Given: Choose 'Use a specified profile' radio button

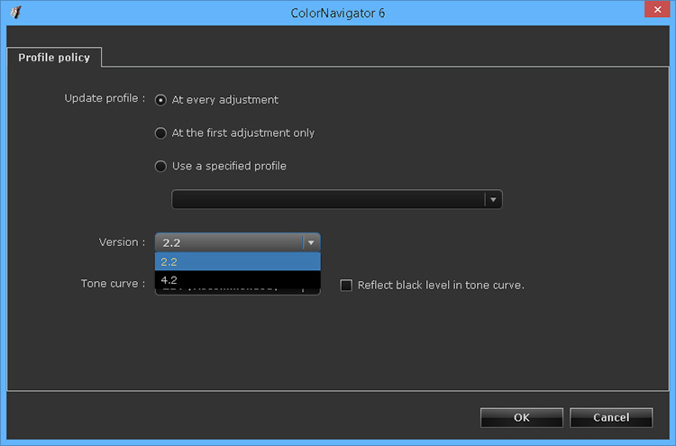Looking at the screenshot, I should (160, 167).
